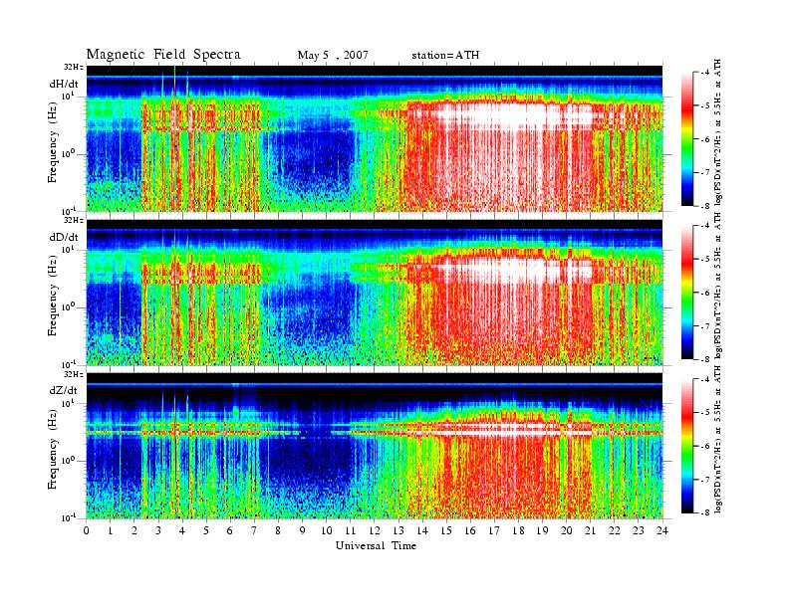Screen dimensions: 789x609
Task: Click hour 9 on the time axis
Action: (303, 530)
